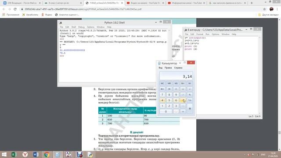Open Python IDLE from the taskbar
281x158 pixels.
click(x=90, y=154)
